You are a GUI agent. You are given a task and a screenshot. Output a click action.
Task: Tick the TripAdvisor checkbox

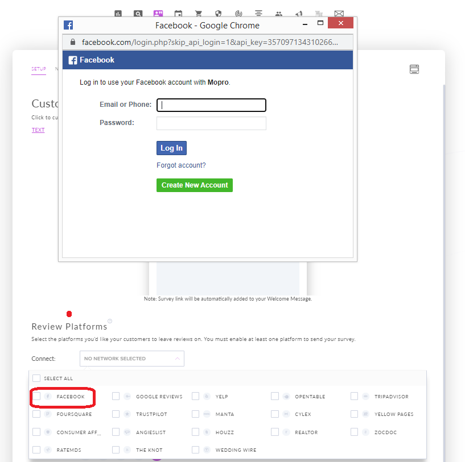[355, 396]
